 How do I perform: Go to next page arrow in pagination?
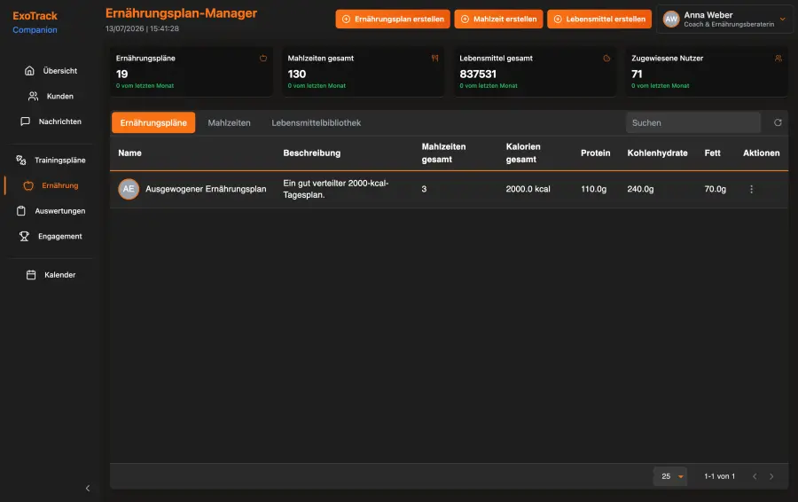coord(771,476)
